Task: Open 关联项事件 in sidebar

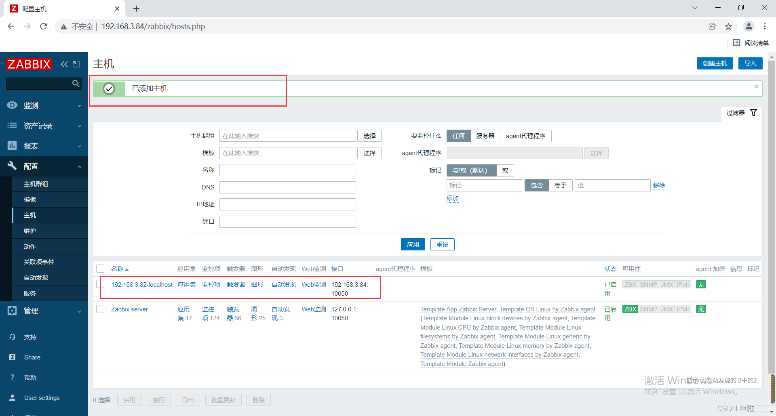Action: (50, 262)
